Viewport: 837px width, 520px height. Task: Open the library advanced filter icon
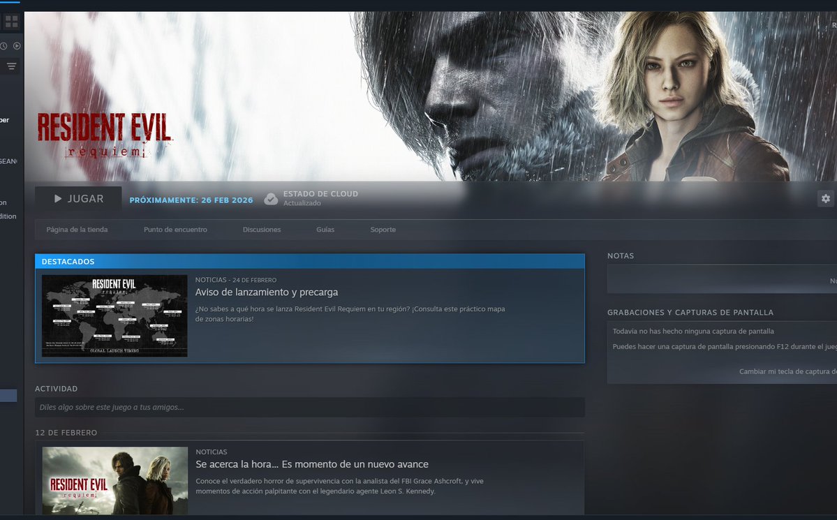(11, 66)
